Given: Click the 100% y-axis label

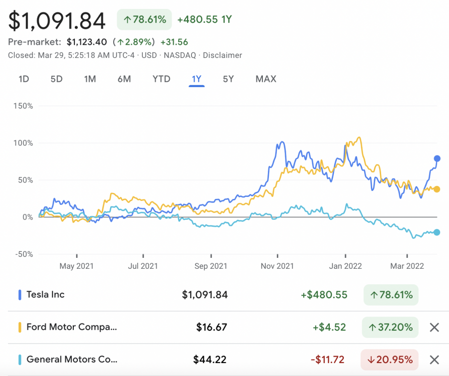Looking at the screenshot, I should [x=23, y=143].
